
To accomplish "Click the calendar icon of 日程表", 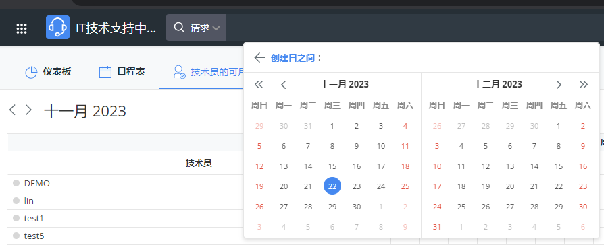I will coord(105,72).
